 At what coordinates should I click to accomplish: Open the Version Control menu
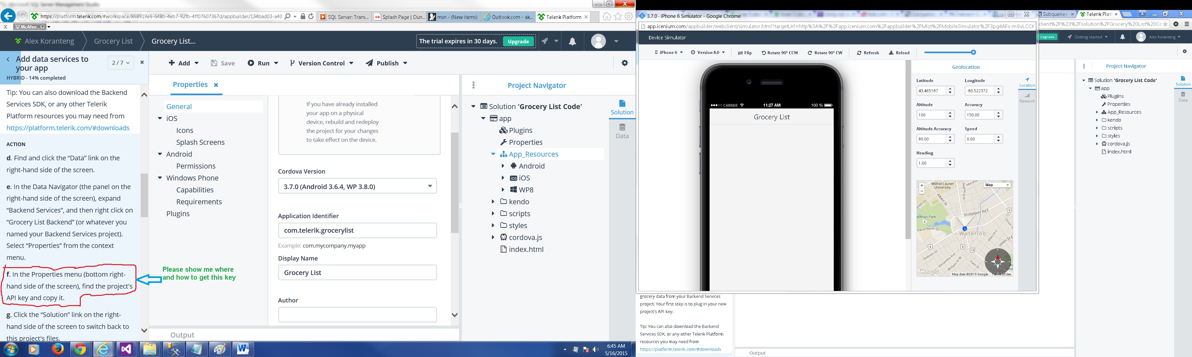[322, 63]
